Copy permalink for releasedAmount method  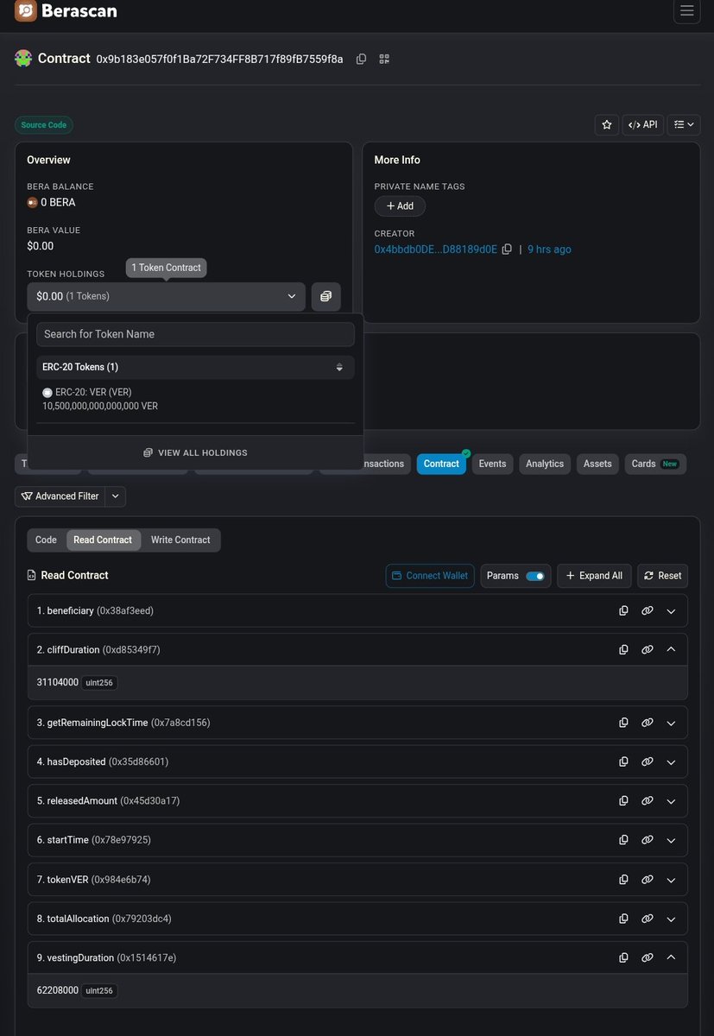647,801
